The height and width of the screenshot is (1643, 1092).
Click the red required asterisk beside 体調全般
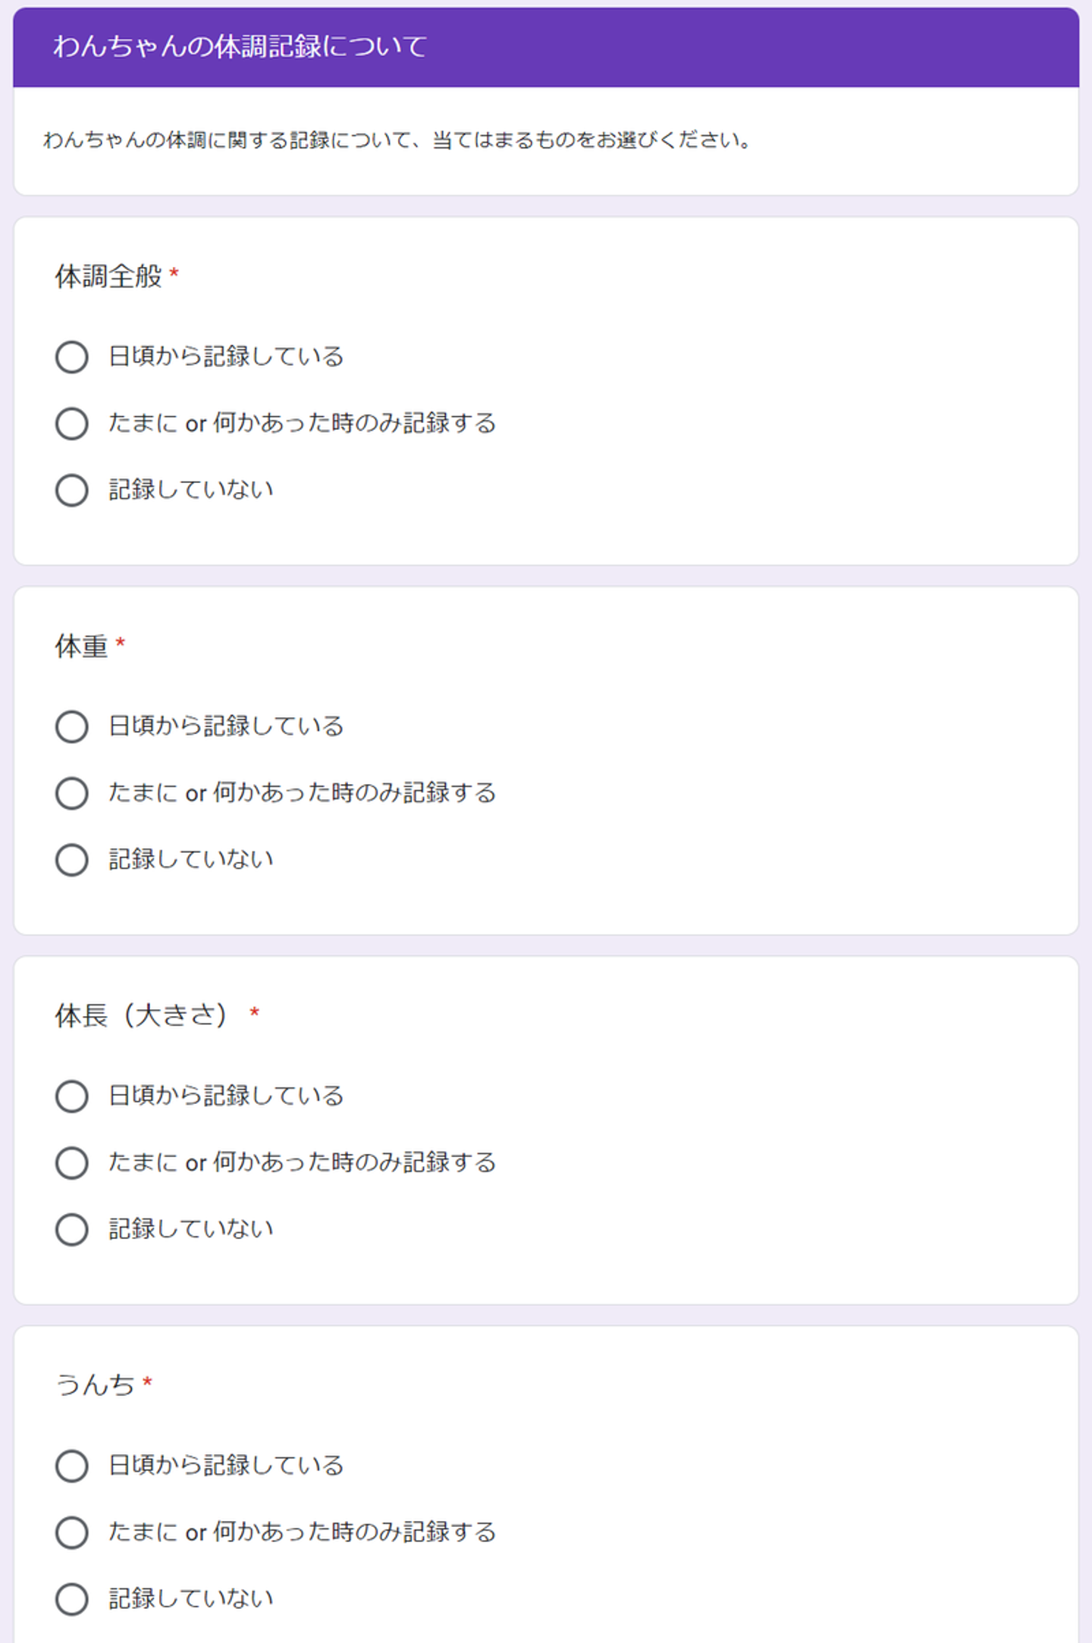(174, 273)
